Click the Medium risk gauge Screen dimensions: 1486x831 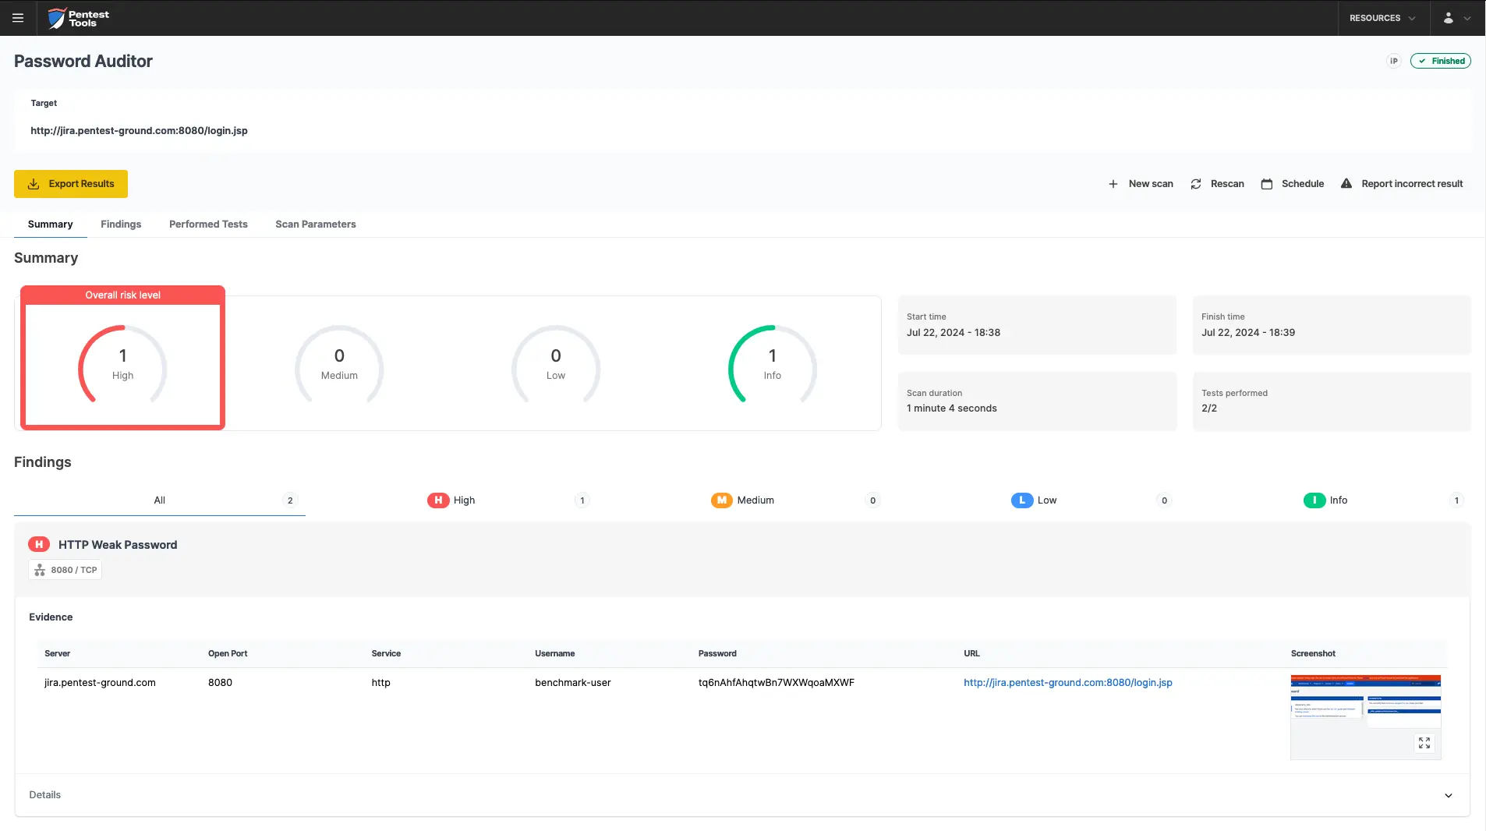[339, 365]
